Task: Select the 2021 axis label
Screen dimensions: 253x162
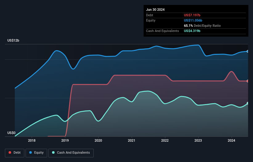Action: pyautogui.click(x=132, y=140)
